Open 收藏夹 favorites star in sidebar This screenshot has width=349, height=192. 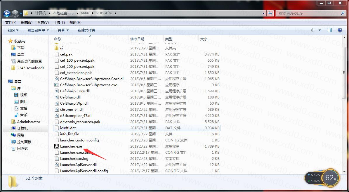click(11, 41)
